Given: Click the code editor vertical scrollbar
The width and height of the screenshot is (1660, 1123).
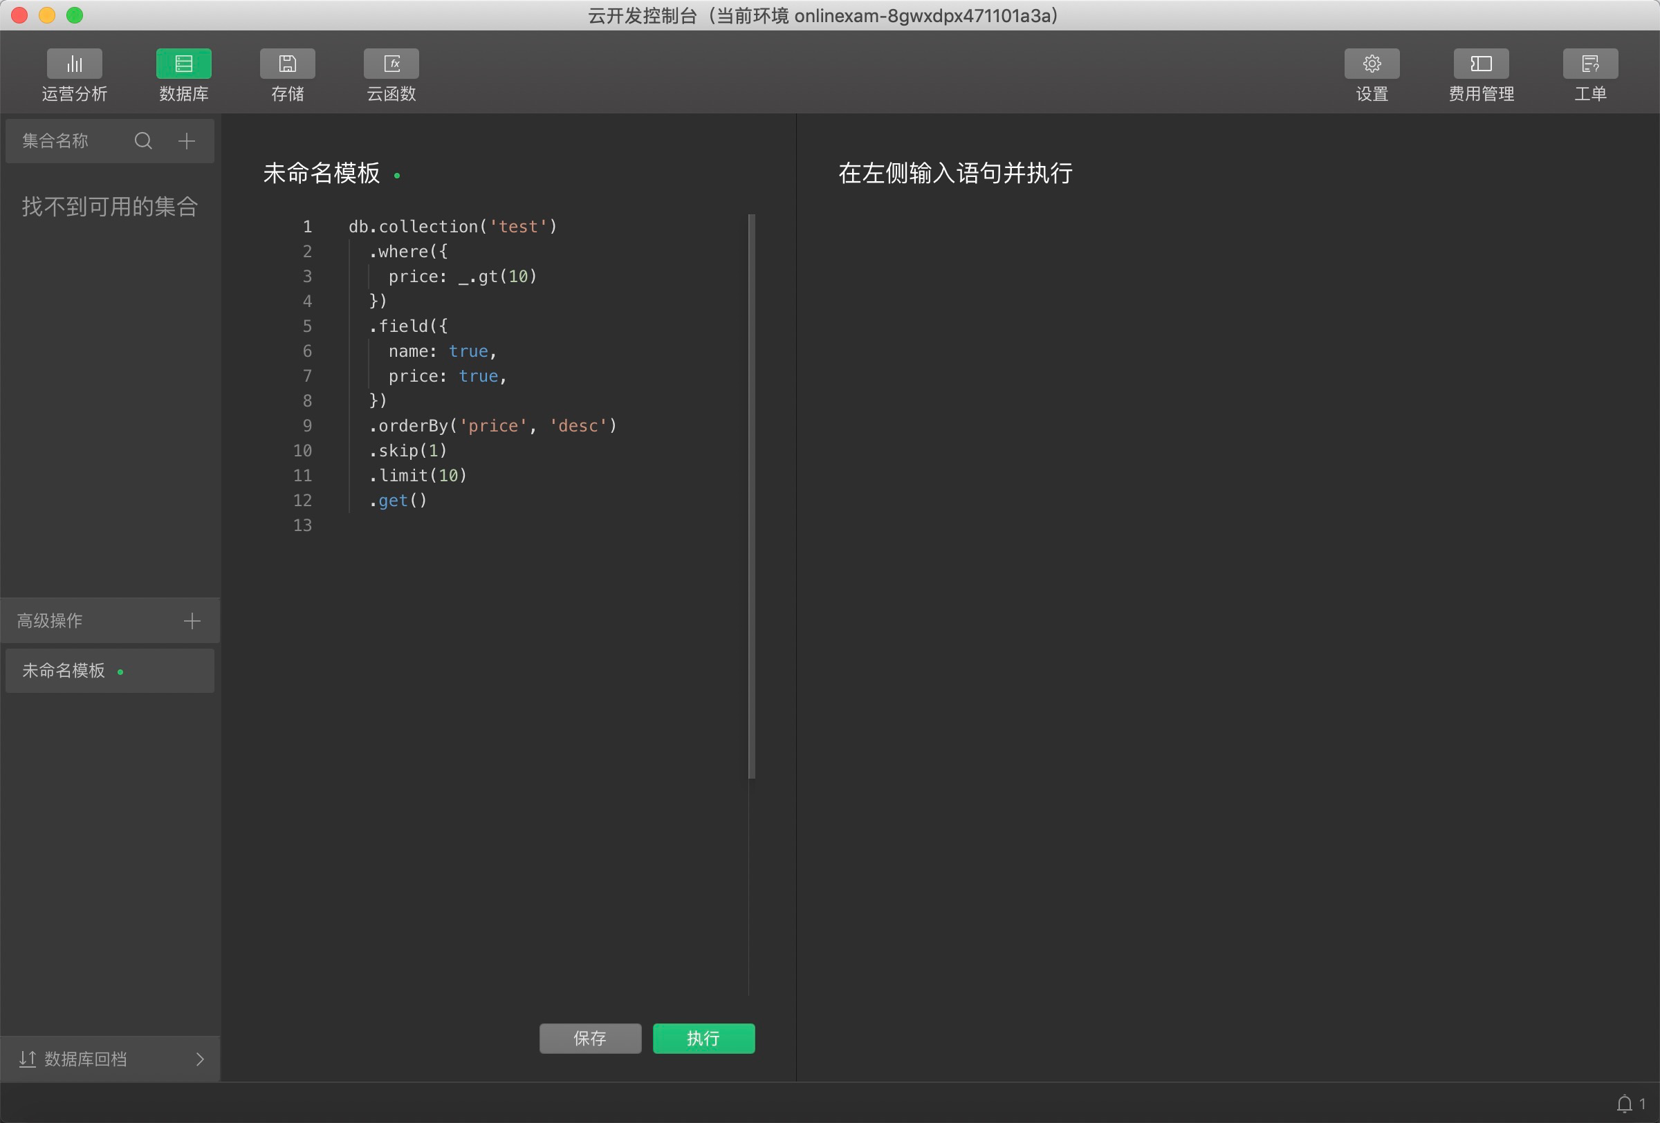Looking at the screenshot, I should pos(751,496).
